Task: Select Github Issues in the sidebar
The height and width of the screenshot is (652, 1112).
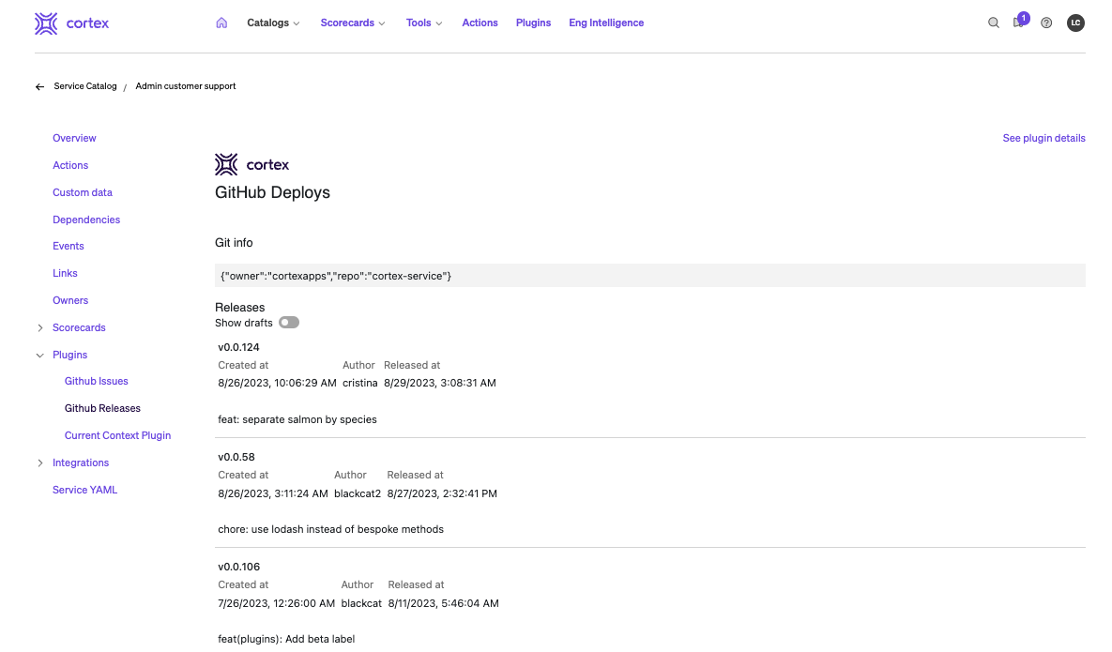Action: pos(96,381)
